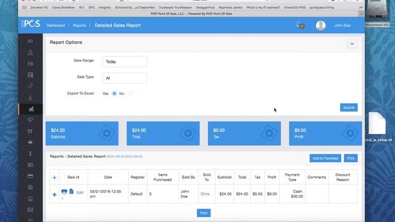Open the shopping cart Sales sidebar icon
395x222 pixels.
point(30,131)
